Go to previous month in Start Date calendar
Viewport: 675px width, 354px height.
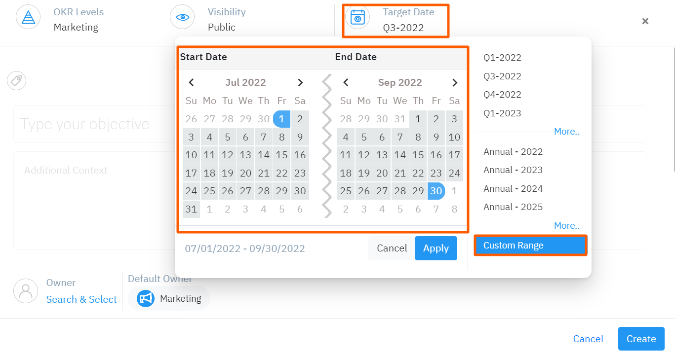tap(192, 82)
